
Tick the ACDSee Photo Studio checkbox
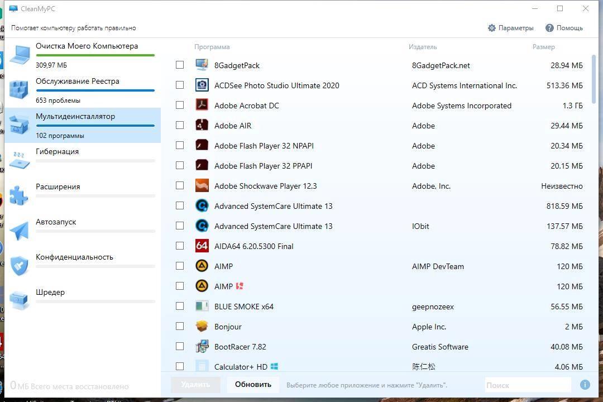pos(180,85)
